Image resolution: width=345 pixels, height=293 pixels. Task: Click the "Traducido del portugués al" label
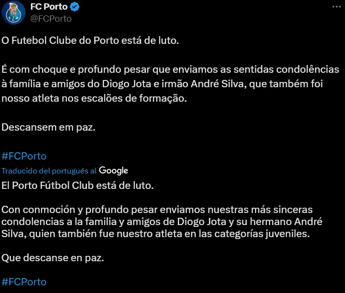pos(49,171)
